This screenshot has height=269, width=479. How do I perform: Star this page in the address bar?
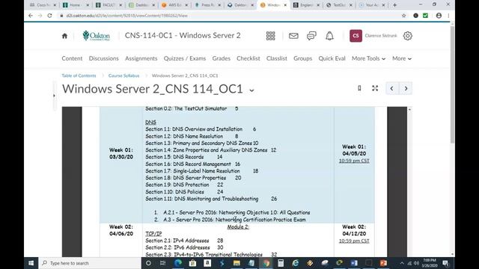click(x=404, y=16)
